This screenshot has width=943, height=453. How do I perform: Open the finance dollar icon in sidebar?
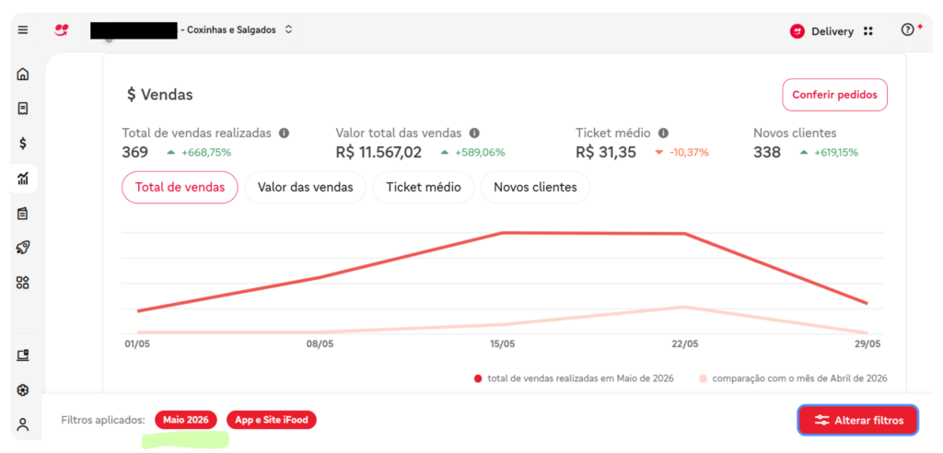(23, 144)
